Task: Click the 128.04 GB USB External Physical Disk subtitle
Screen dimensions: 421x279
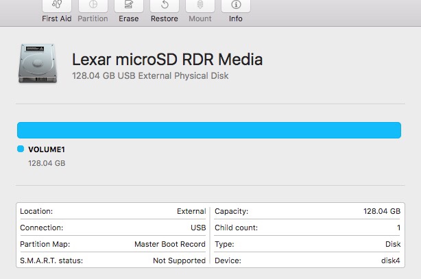Action: [150, 75]
